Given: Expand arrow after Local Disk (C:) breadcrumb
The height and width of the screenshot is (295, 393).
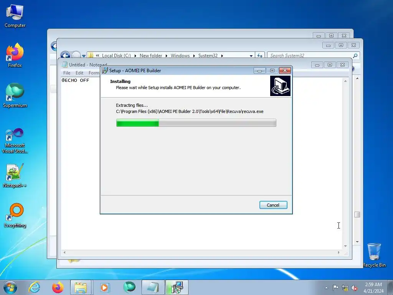Looking at the screenshot, I should (135, 56).
